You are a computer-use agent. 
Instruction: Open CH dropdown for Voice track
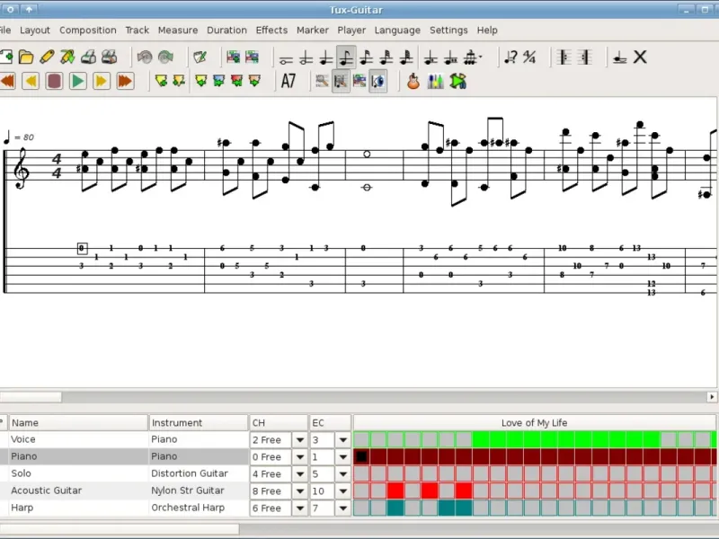tap(300, 440)
